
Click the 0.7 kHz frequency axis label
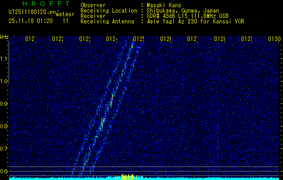(x=4, y=149)
